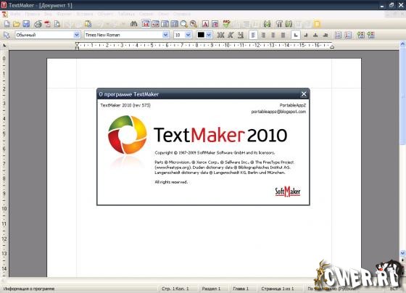Viewport: 406px width, 293px height.
Task: Open a file using the folder icon
Action: tap(16, 24)
